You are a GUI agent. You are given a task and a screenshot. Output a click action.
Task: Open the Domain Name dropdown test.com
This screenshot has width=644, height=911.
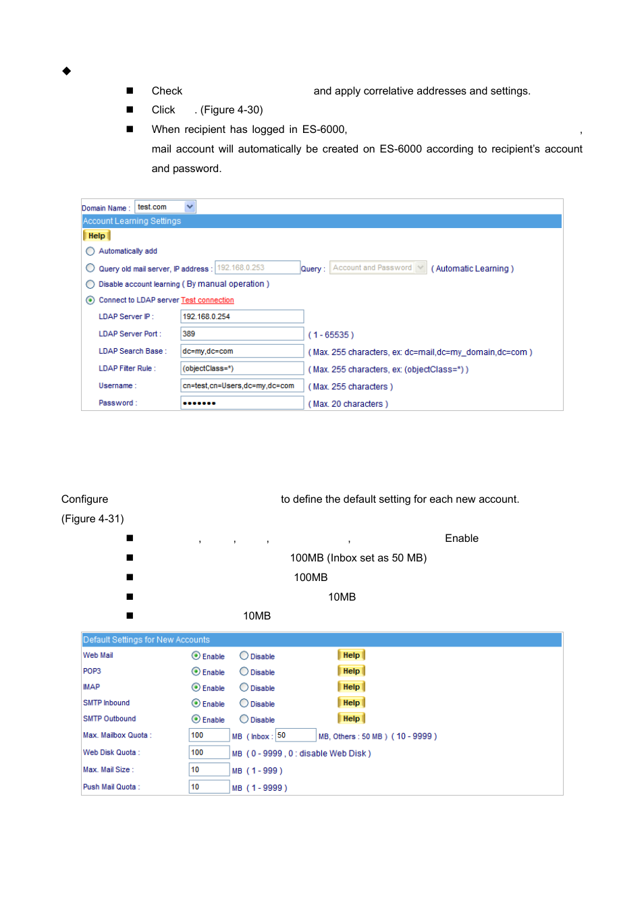(165, 207)
